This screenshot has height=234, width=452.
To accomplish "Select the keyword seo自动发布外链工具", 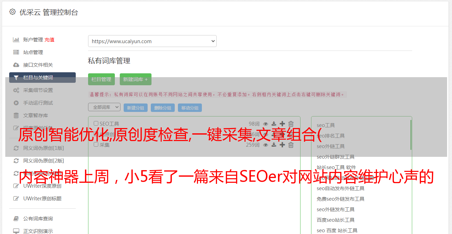I will coord(341,188).
